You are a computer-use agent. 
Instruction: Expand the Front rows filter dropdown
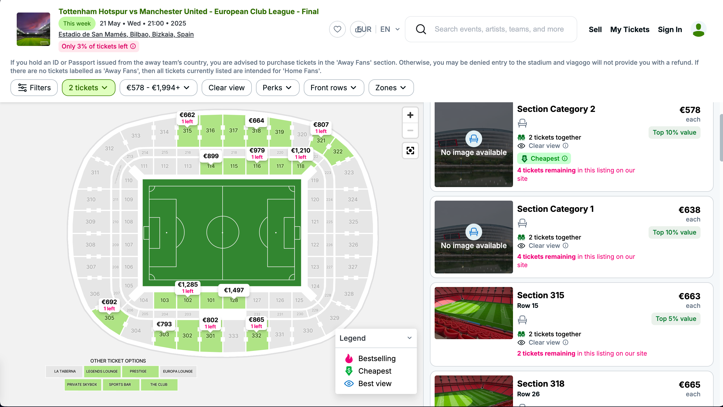click(334, 88)
